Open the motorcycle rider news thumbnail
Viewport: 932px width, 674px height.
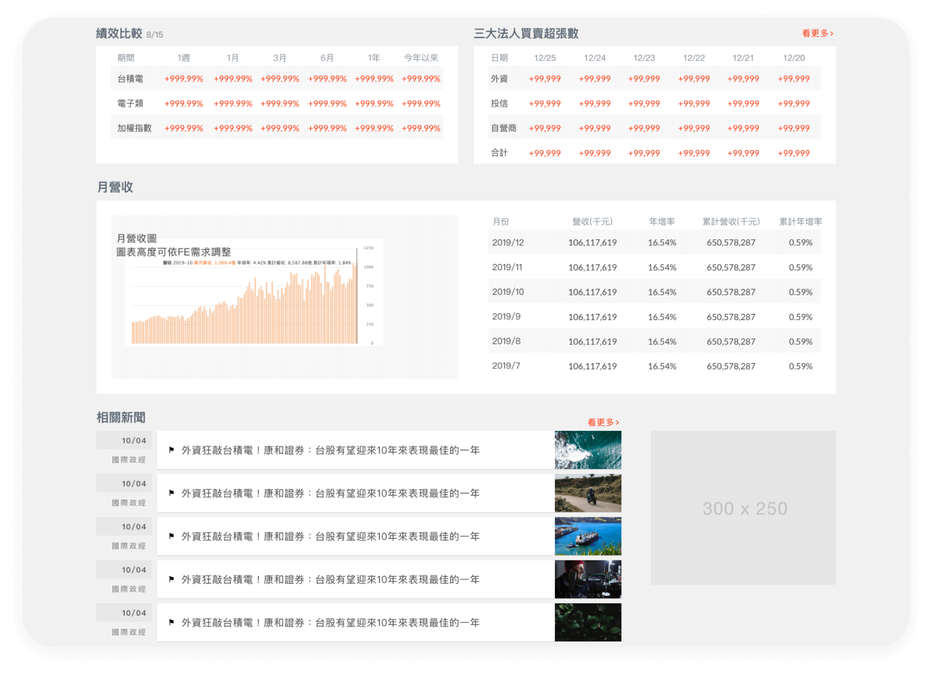click(587, 493)
